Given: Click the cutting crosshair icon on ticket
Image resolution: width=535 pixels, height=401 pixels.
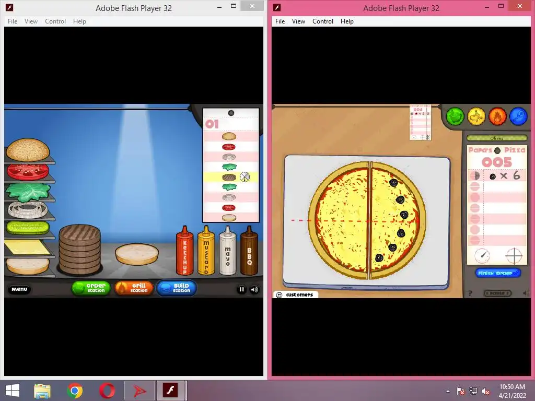Looking at the screenshot, I should pyautogui.click(x=514, y=256).
